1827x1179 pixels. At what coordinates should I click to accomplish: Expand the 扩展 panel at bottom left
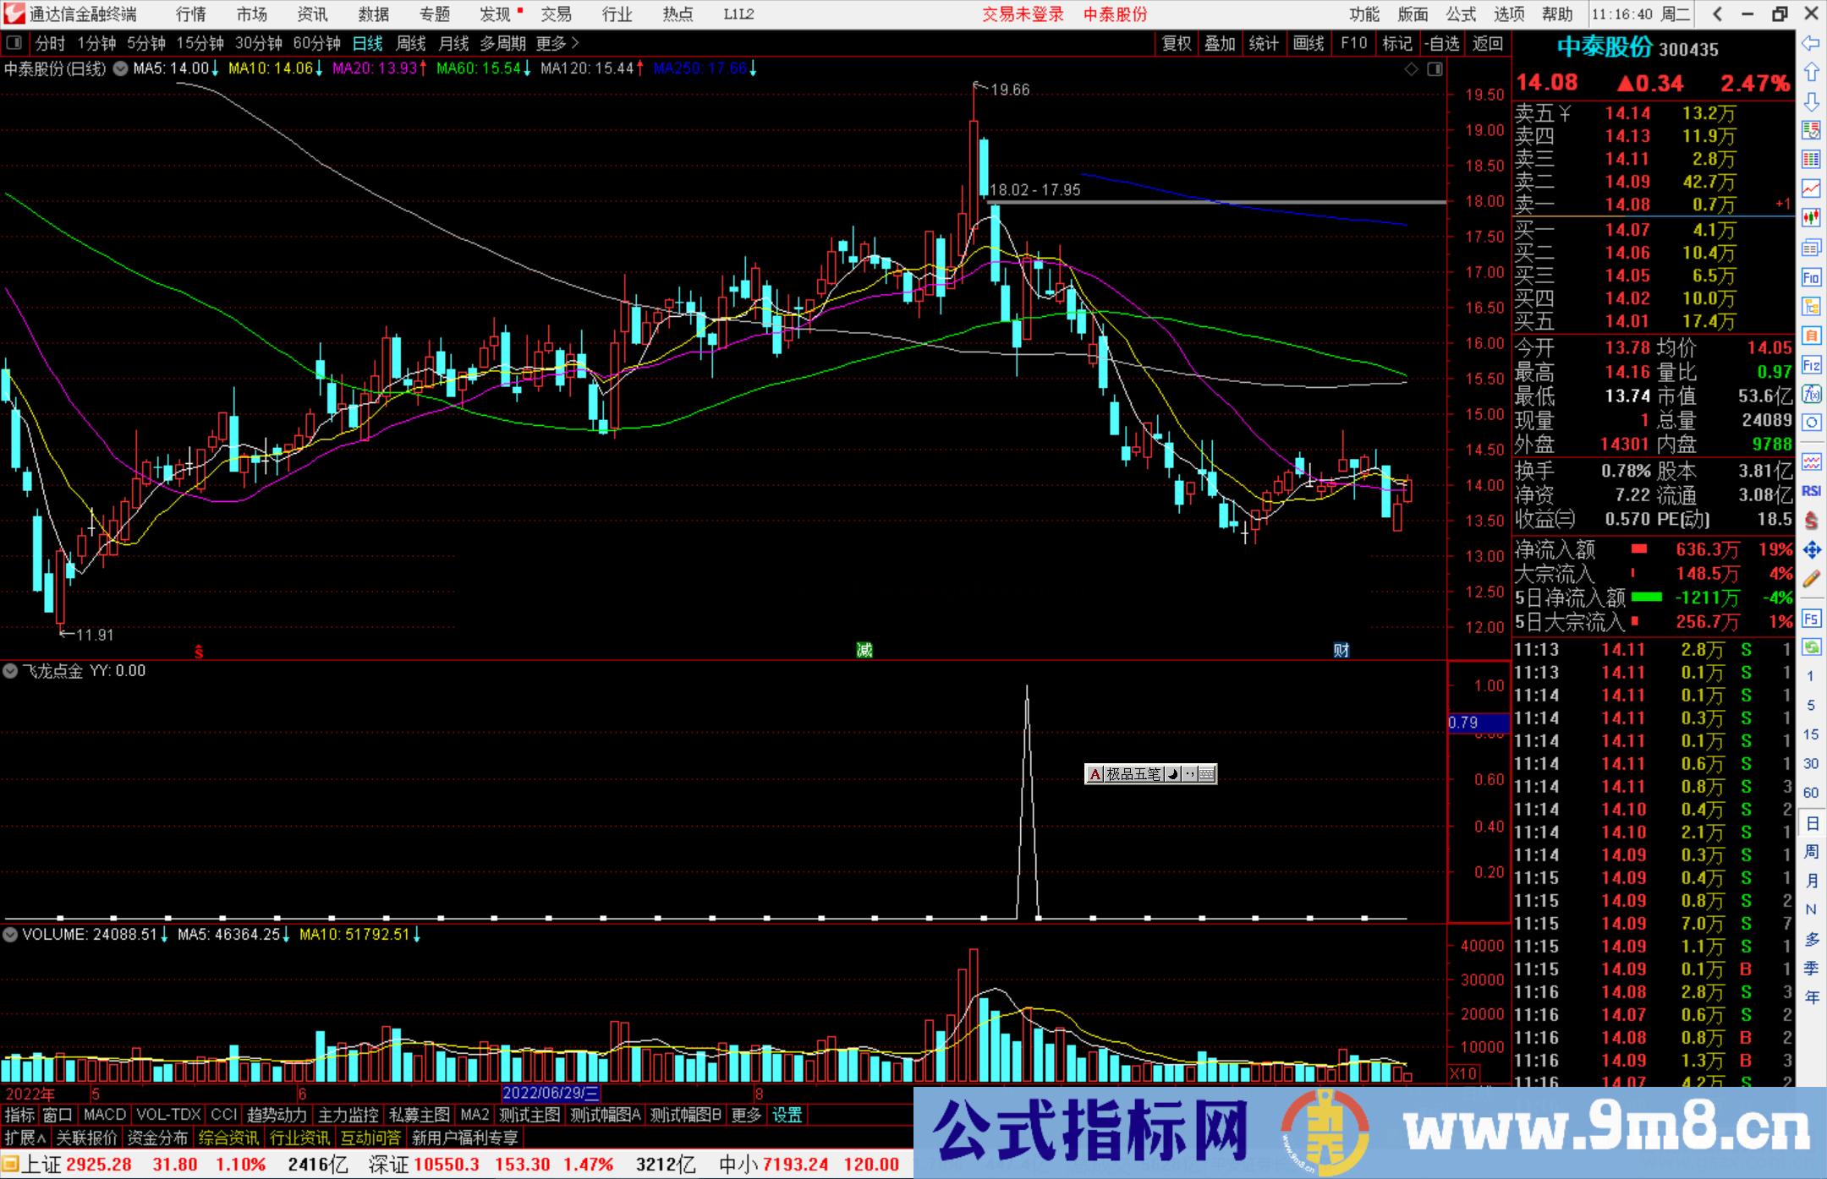point(25,1138)
